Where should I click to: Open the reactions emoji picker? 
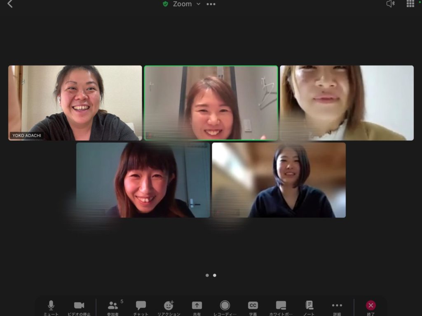pos(169,306)
